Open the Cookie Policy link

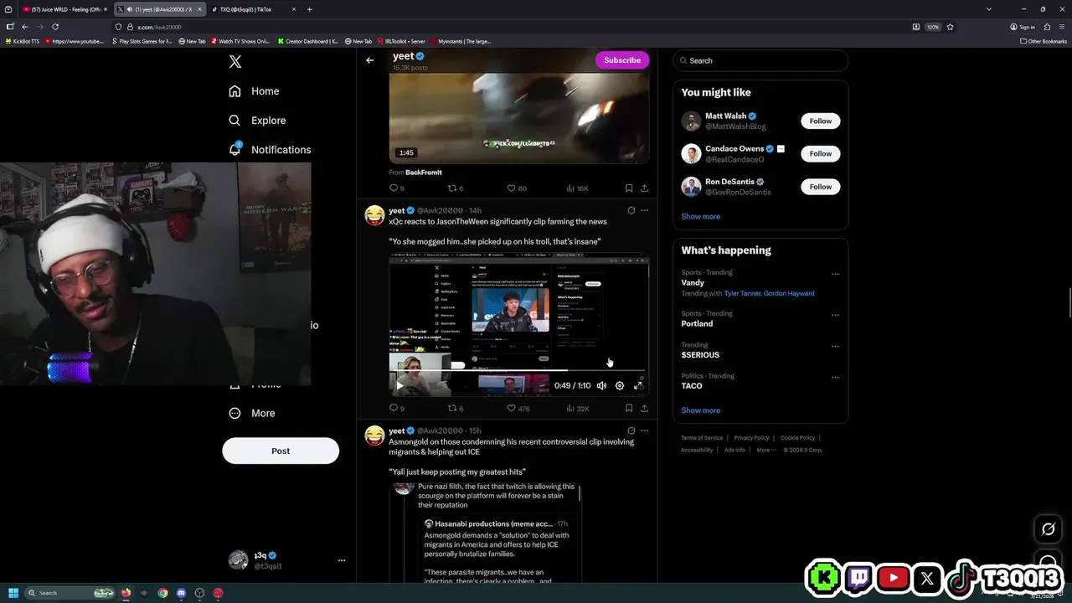click(x=797, y=438)
